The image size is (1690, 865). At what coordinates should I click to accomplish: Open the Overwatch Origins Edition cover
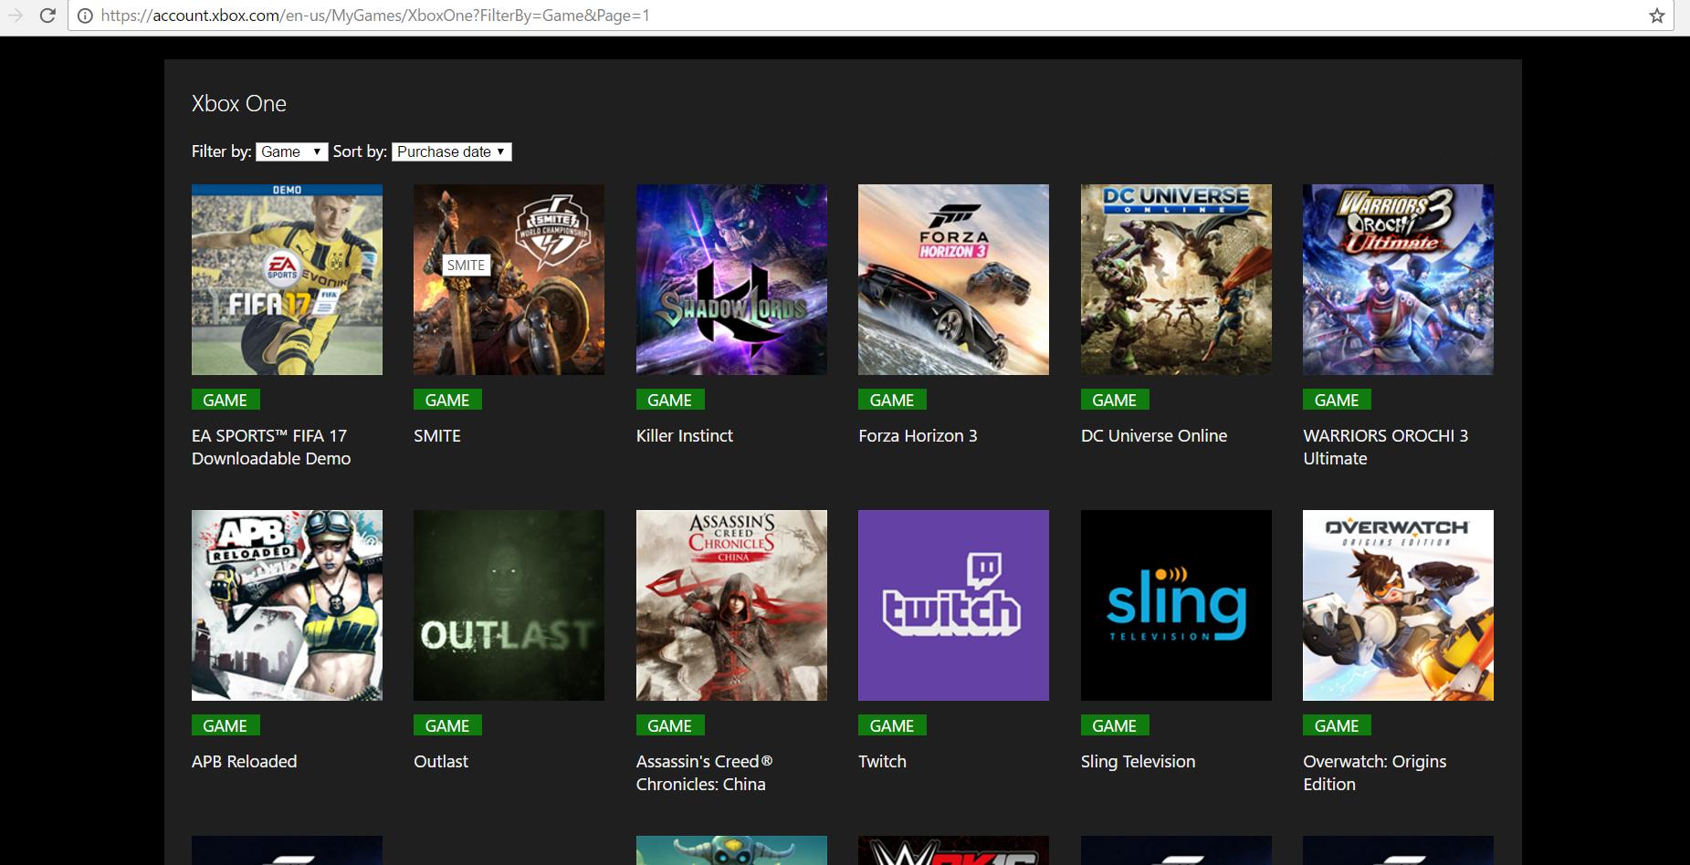pos(1398,605)
